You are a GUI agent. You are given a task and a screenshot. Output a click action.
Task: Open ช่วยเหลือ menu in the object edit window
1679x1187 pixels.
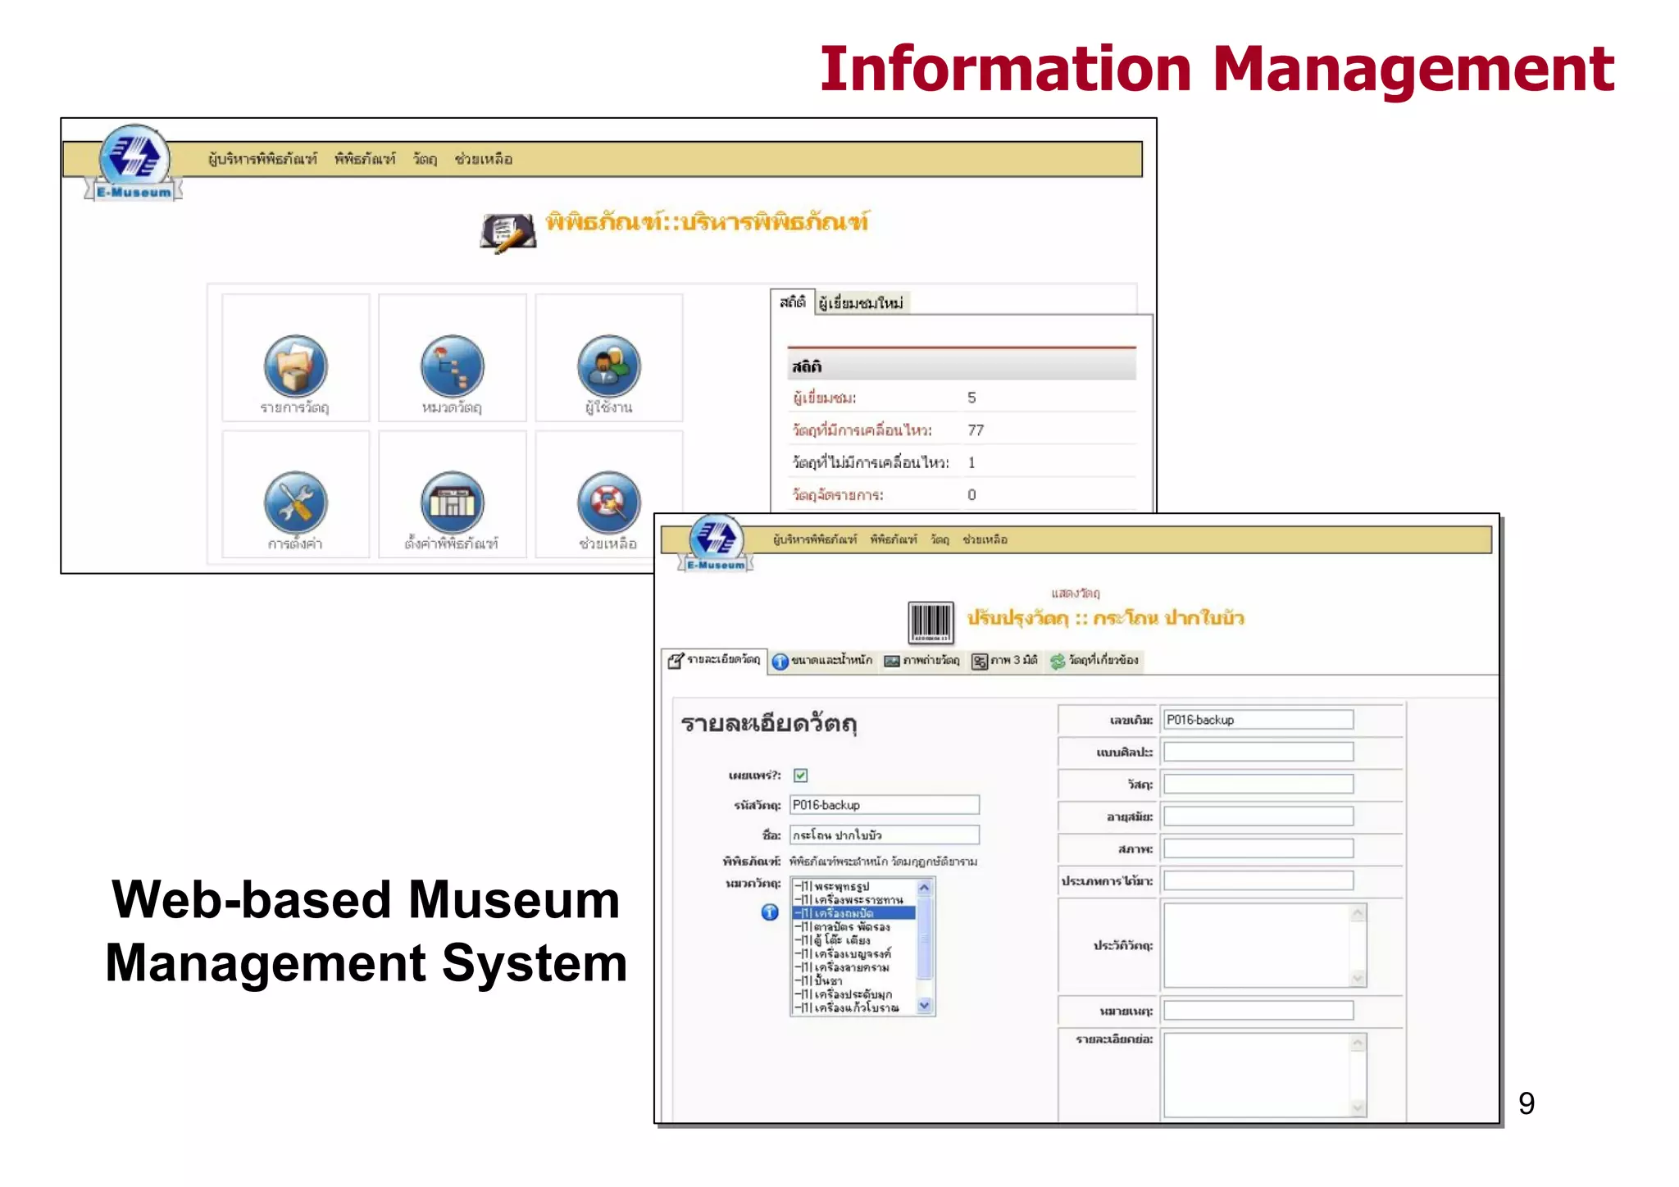985,539
